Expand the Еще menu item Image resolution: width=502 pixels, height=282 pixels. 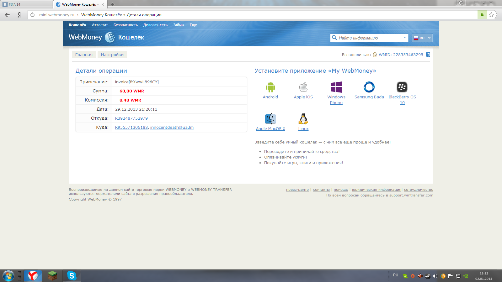point(193,25)
